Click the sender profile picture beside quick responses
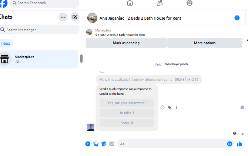The height and width of the screenshot is (156, 248). (91, 127)
